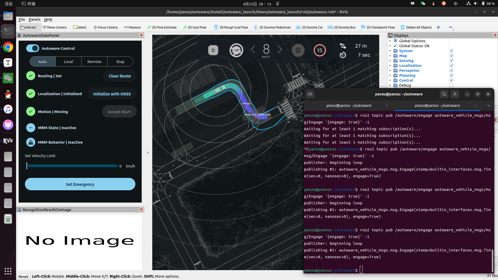Remove current tool with minus icon
The image size is (498, 280).
[451, 27]
